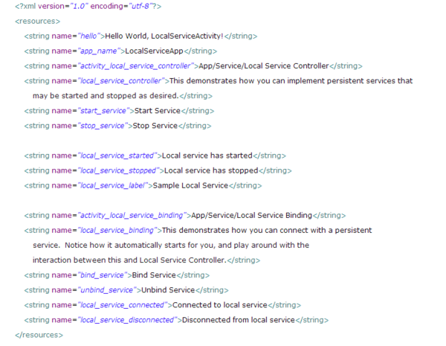The width and height of the screenshot is (446, 346).
Task: Click the text "Sample Local Service"
Action: point(190,185)
